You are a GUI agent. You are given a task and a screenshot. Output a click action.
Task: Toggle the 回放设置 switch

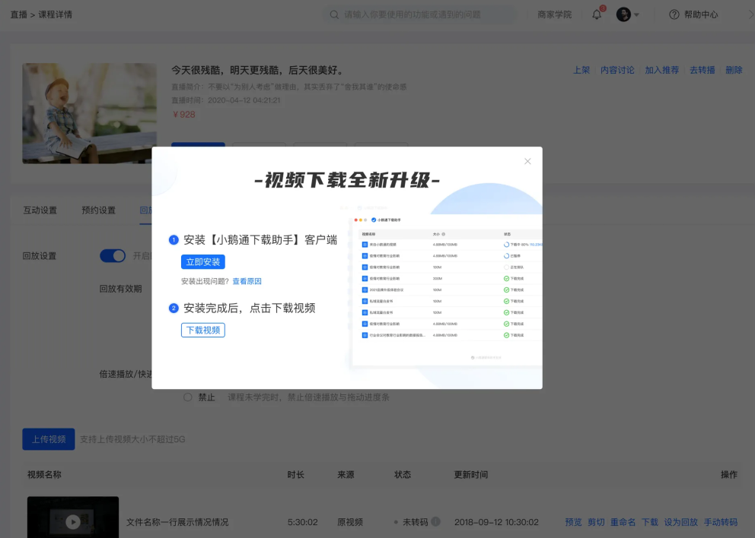coord(113,256)
